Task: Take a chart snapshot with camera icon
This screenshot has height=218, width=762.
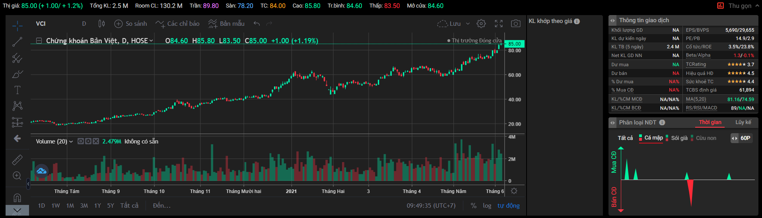Action: pos(515,24)
